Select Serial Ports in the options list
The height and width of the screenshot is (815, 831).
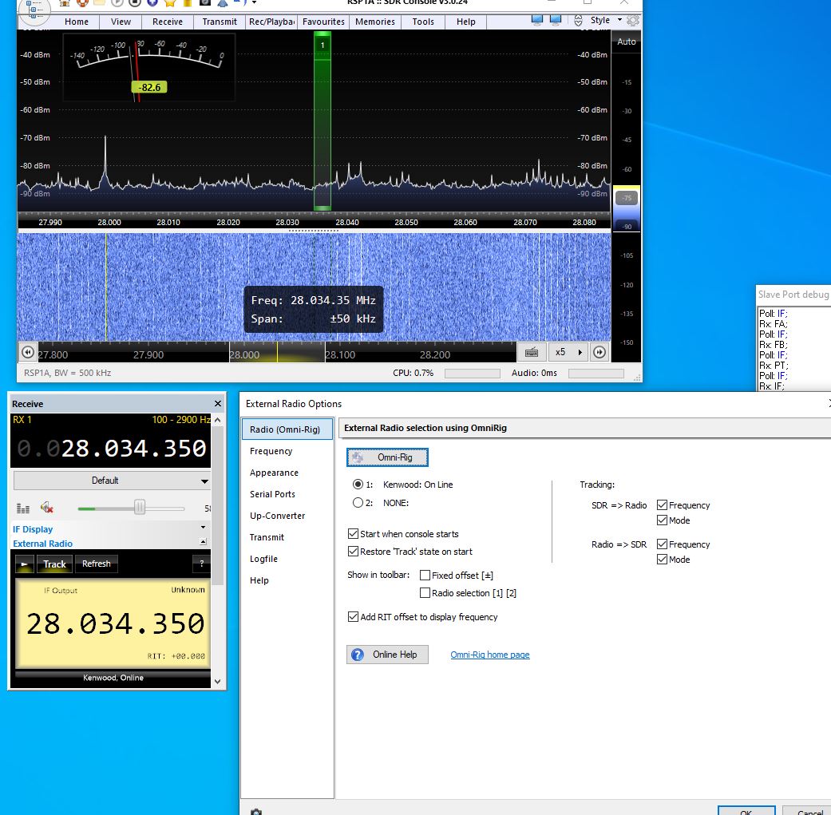272,494
